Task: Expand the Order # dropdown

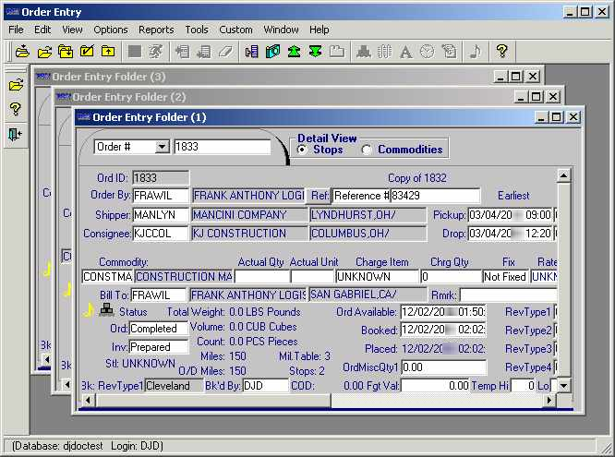Action: 163,147
